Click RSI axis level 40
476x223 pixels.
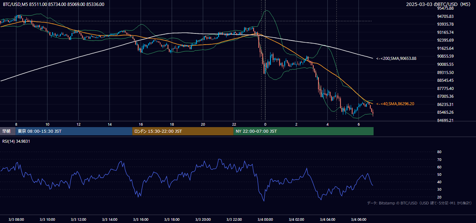coord(439,182)
